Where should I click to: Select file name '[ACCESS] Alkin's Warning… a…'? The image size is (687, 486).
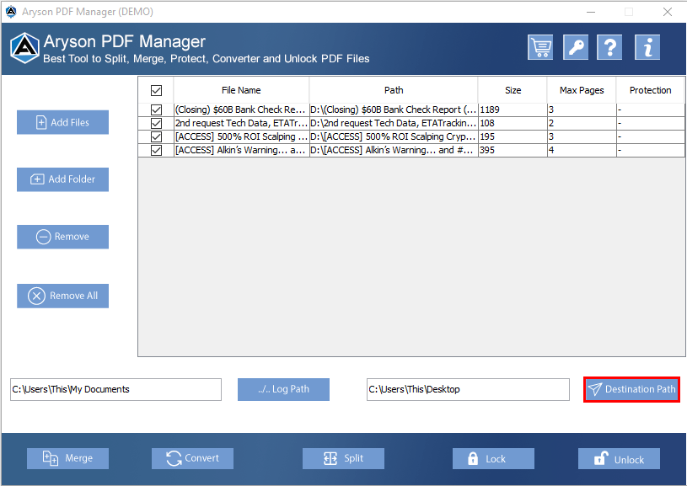pos(240,150)
